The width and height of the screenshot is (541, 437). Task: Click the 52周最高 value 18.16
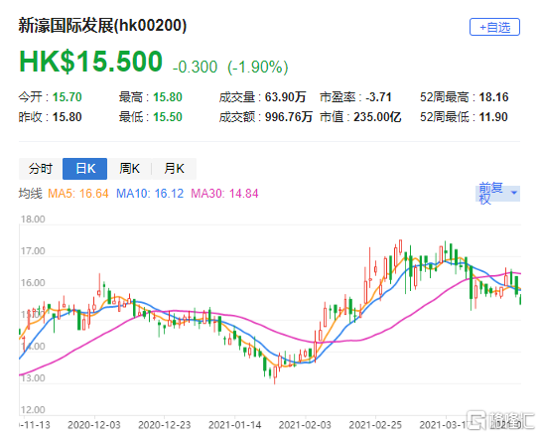coord(493,97)
